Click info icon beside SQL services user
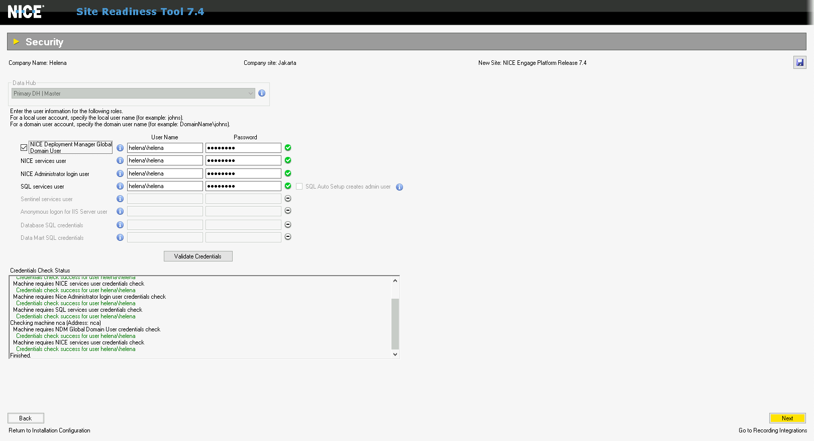 pos(120,186)
